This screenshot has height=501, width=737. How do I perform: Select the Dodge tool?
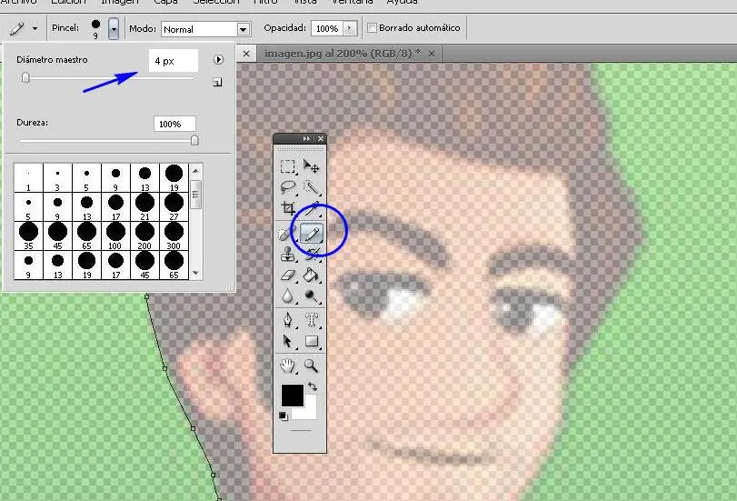pyautogui.click(x=311, y=296)
